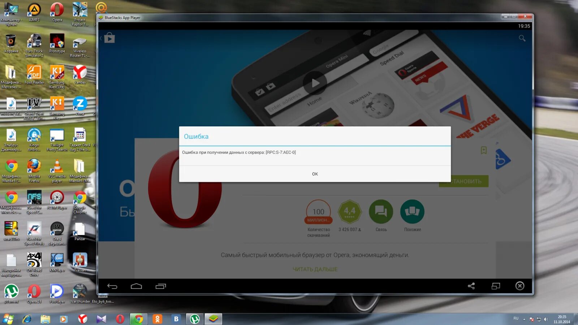The height and width of the screenshot is (325, 578).
Task: Click ЧИТАТЬ ДАЛЬШЕ link
Action: click(x=315, y=269)
